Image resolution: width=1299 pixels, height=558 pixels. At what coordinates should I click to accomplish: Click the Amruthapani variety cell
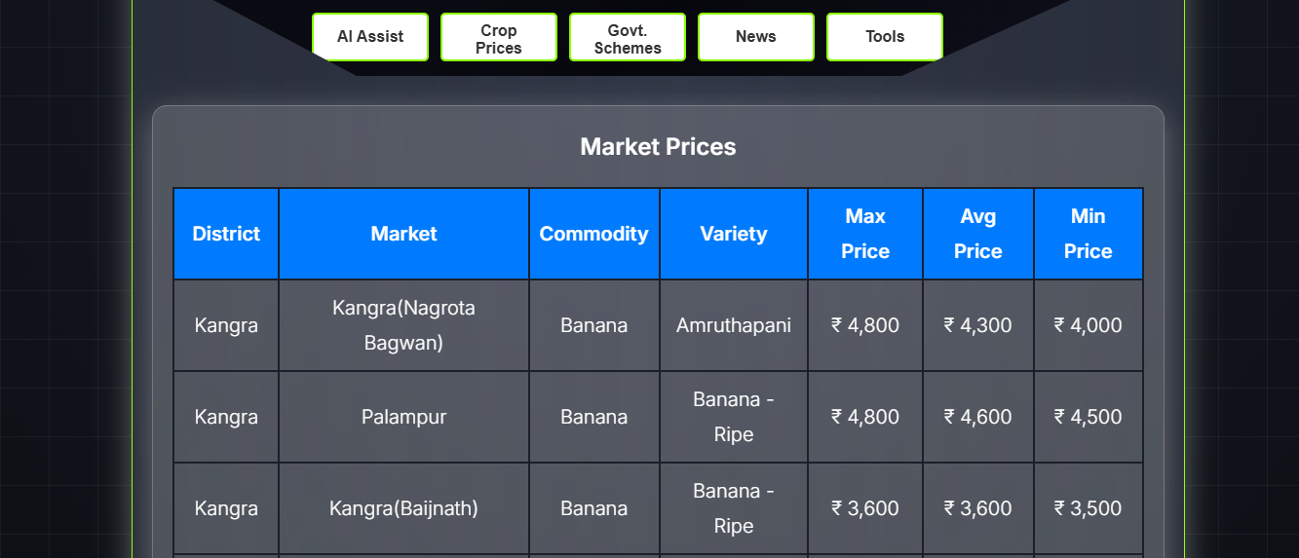coord(734,325)
